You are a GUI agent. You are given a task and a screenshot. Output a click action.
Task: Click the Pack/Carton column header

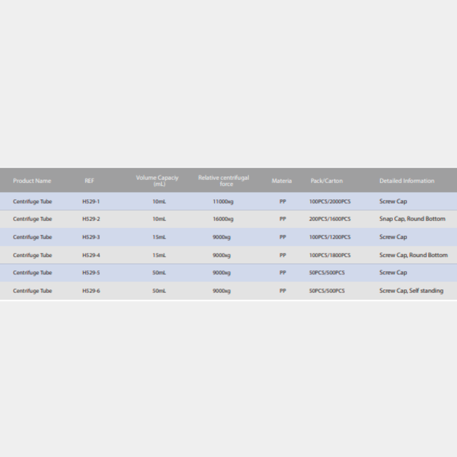point(327,181)
